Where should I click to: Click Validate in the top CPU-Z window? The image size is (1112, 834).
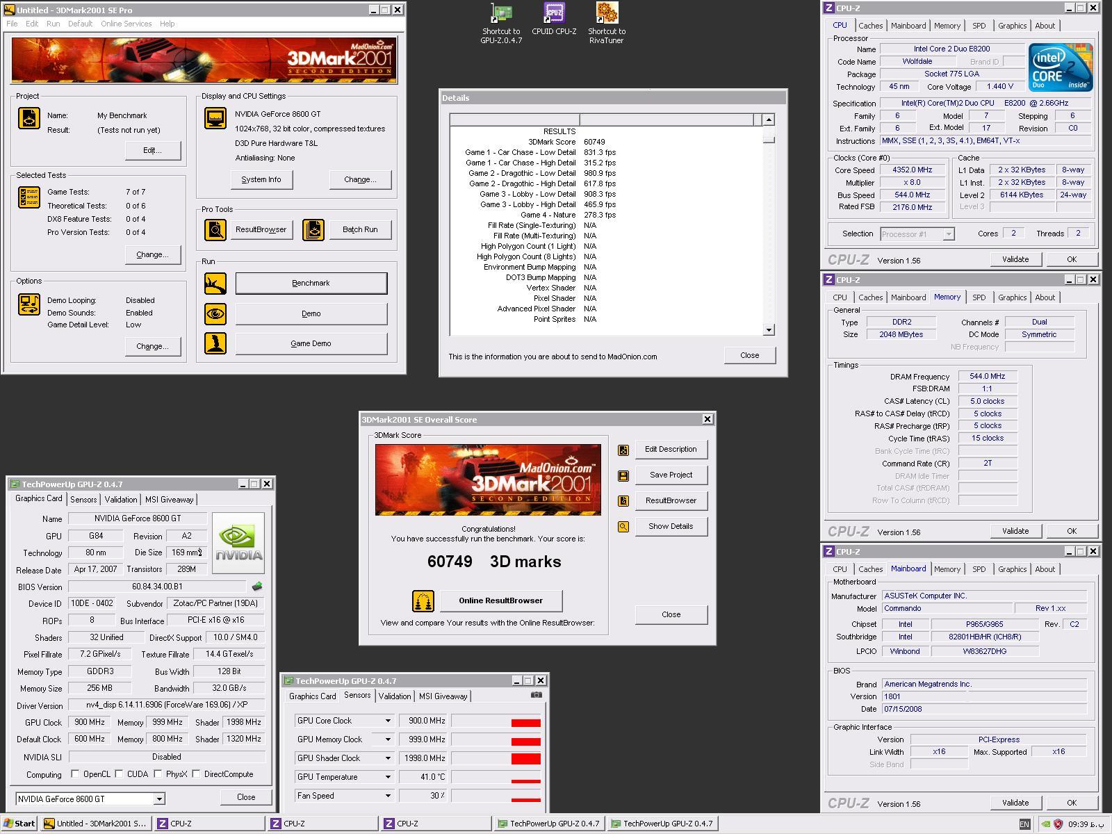[1015, 259]
